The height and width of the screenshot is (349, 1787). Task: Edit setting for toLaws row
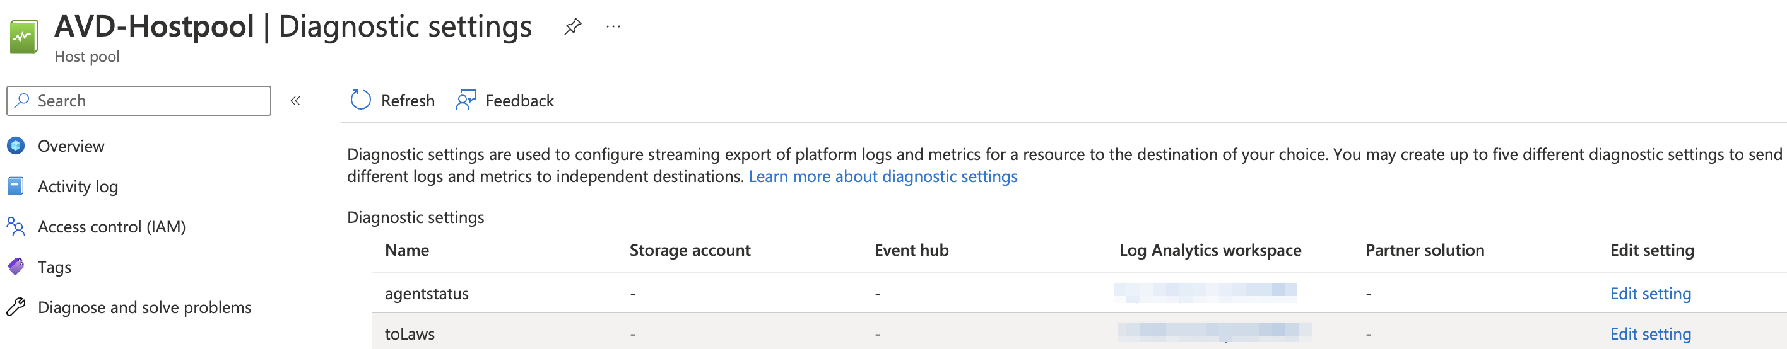(1649, 334)
